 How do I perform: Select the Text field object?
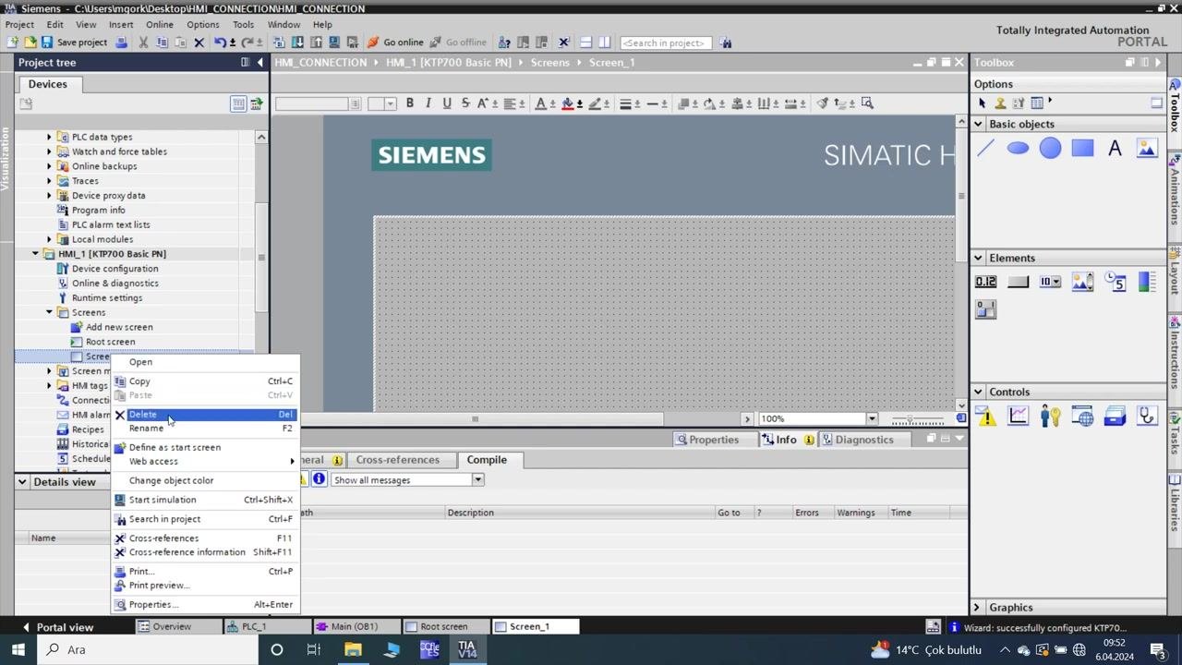point(1115,148)
